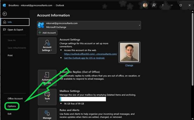Open Help question mark icon

tap(163, 5)
